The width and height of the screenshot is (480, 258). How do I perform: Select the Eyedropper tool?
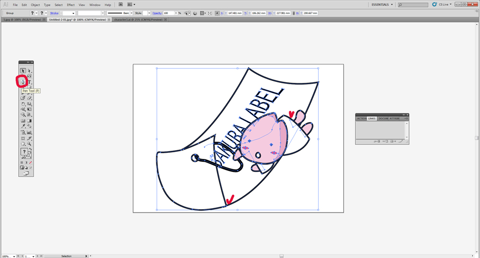(23, 126)
